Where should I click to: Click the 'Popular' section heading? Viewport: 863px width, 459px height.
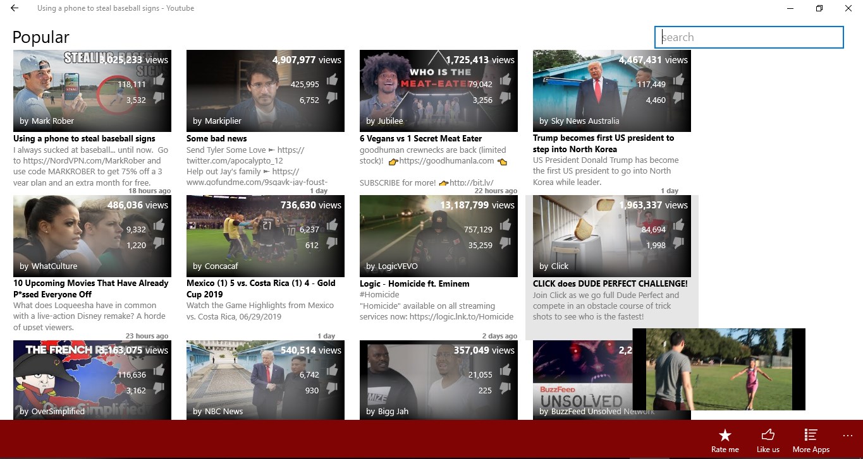(x=40, y=37)
